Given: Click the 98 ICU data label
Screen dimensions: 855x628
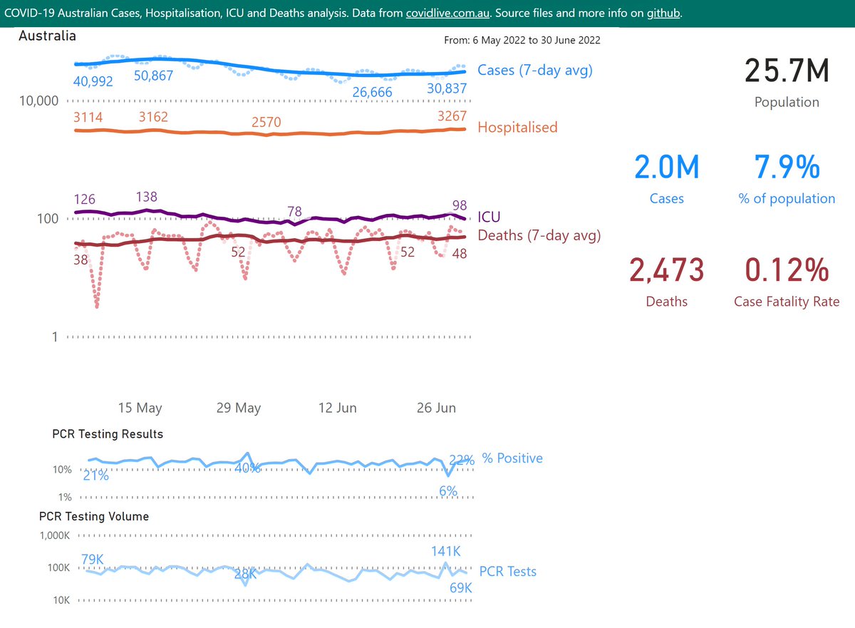Looking at the screenshot, I should point(460,205).
